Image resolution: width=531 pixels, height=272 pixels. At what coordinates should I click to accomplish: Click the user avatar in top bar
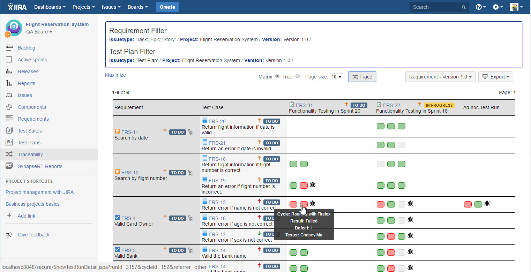click(x=514, y=7)
